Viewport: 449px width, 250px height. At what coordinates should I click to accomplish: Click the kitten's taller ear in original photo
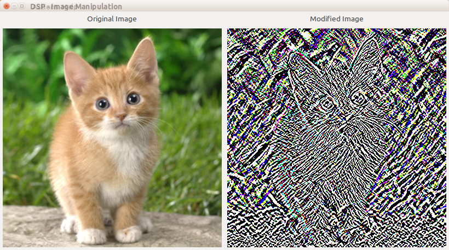144,59
